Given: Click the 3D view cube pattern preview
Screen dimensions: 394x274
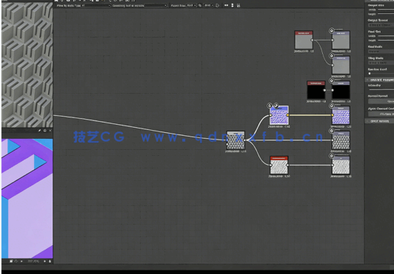Looking at the screenshot, I should point(27,65).
